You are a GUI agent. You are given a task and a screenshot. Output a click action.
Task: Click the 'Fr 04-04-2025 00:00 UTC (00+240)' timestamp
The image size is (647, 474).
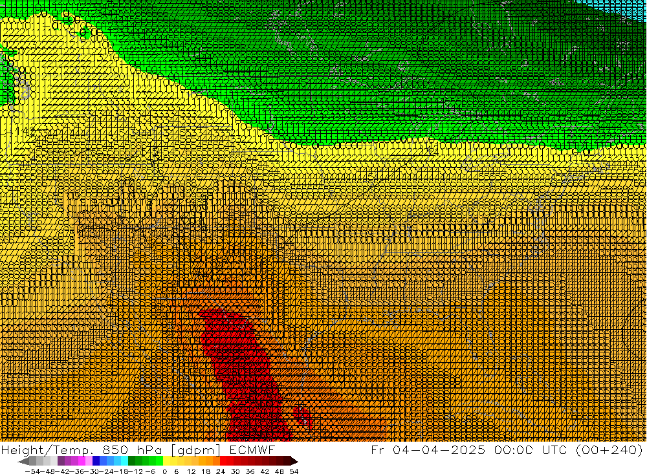pyautogui.click(x=507, y=449)
